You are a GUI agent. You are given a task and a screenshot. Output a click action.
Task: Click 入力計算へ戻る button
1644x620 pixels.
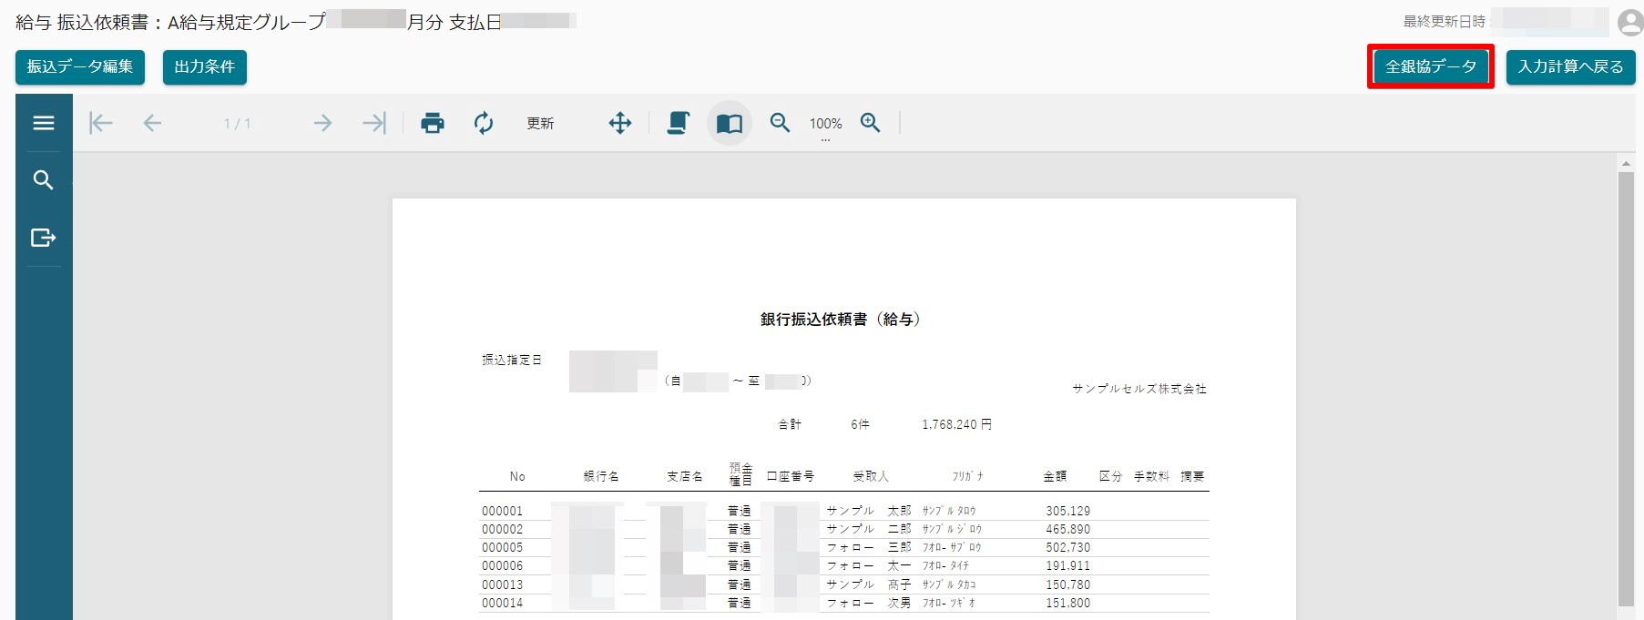pos(1571,67)
